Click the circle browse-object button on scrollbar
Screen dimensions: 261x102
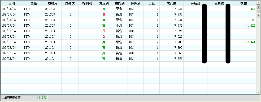258,11
